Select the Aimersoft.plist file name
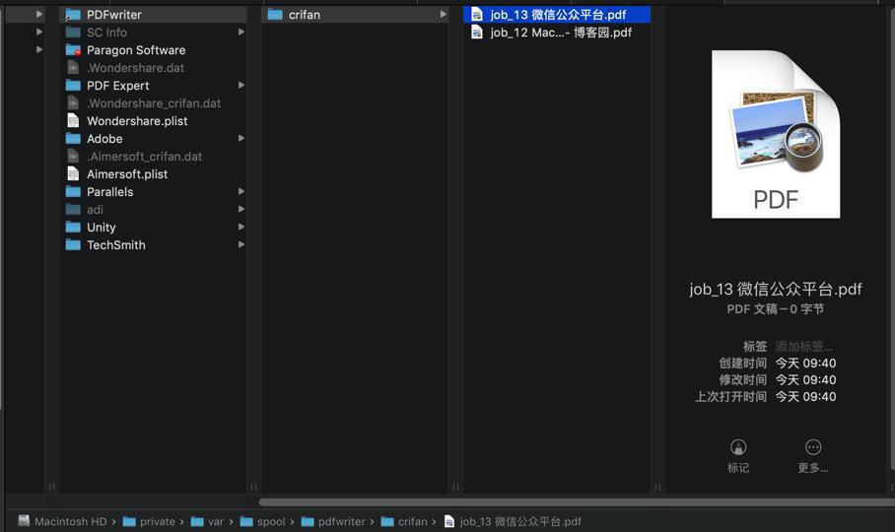The width and height of the screenshot is (895, 532). coord(127,174)
